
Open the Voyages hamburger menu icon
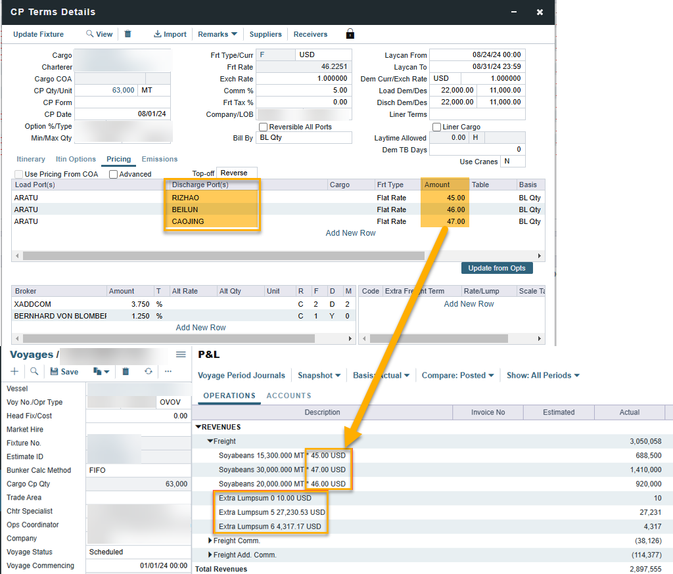(x=181, y=355)
